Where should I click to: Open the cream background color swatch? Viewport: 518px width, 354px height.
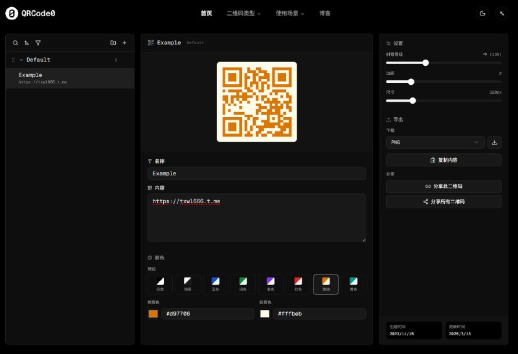coord(265,314)
